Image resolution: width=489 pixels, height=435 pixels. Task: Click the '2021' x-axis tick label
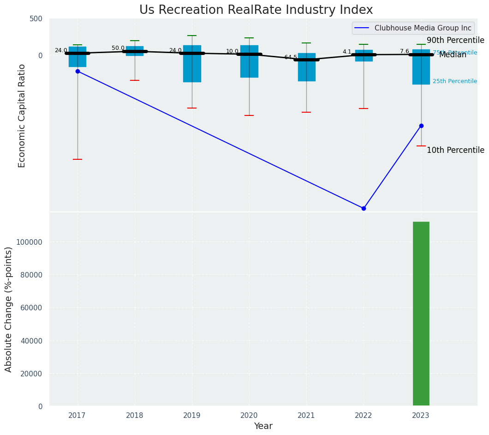click(x=307, y=416)
